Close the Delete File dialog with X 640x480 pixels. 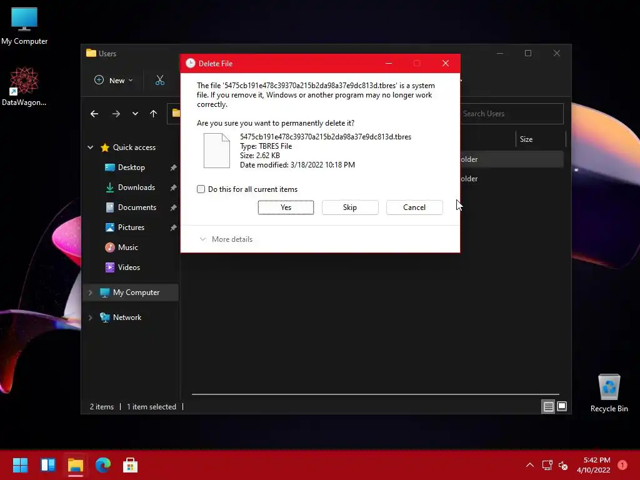446,63
